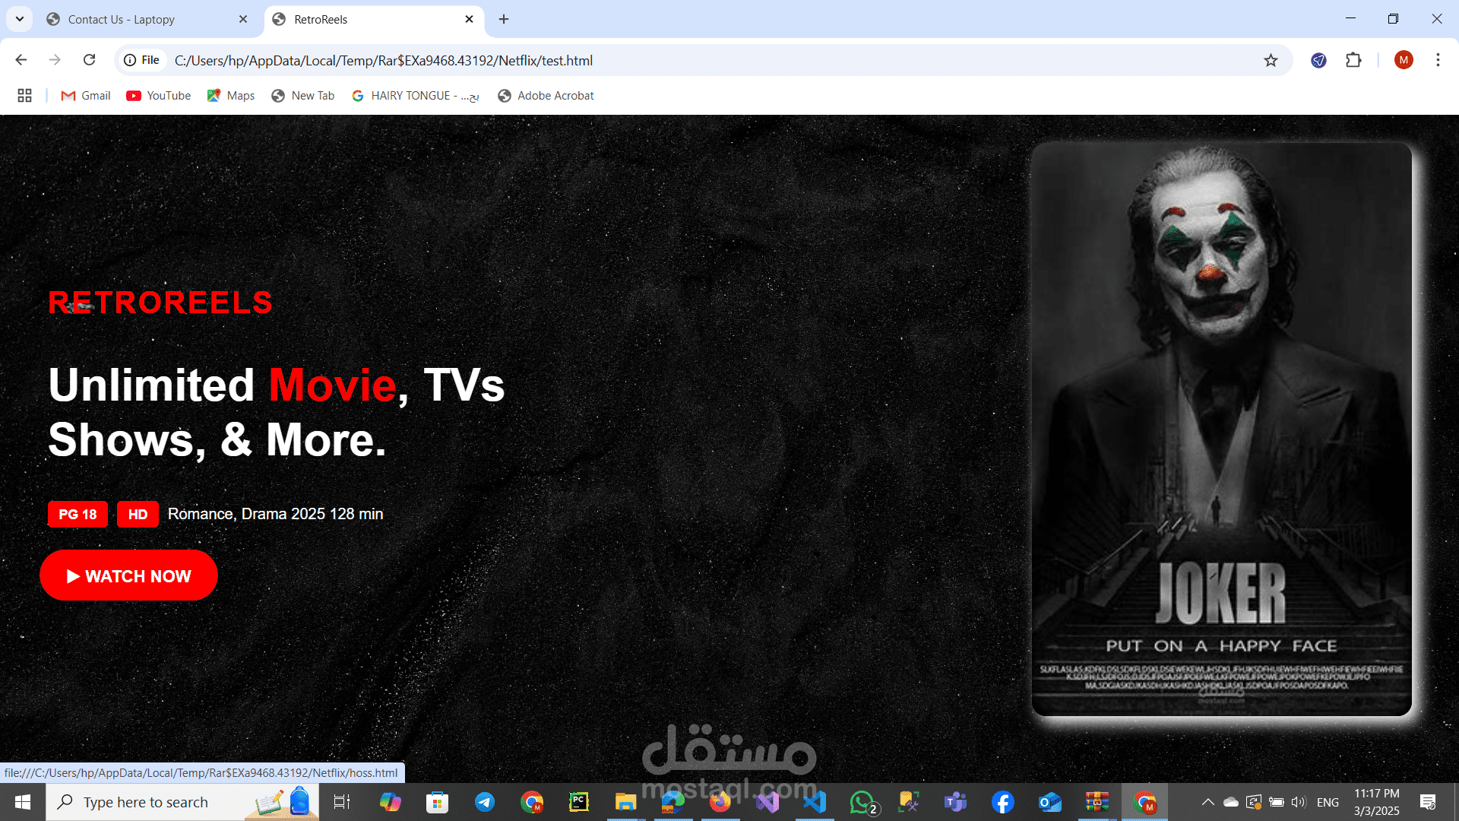This screenshot has height=821, width=1459.
Task: Open Chrome three-dot menu
Action: coord(1438,60)
